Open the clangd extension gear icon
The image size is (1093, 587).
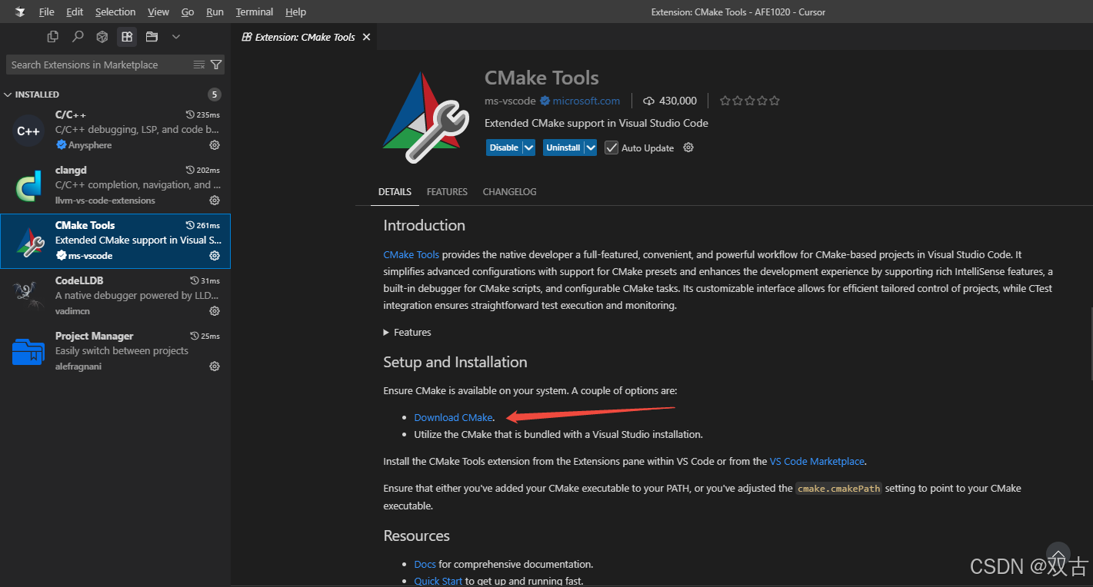pos(215,201)
